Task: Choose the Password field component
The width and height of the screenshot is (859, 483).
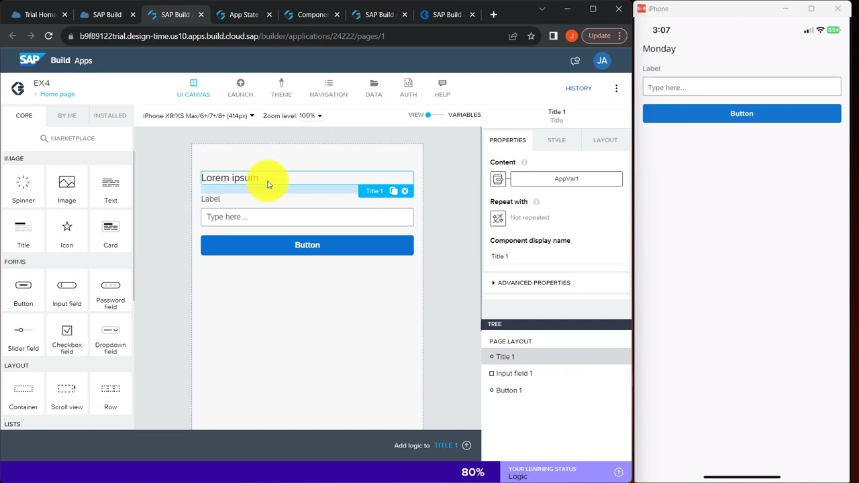Action: coord(111,291)
